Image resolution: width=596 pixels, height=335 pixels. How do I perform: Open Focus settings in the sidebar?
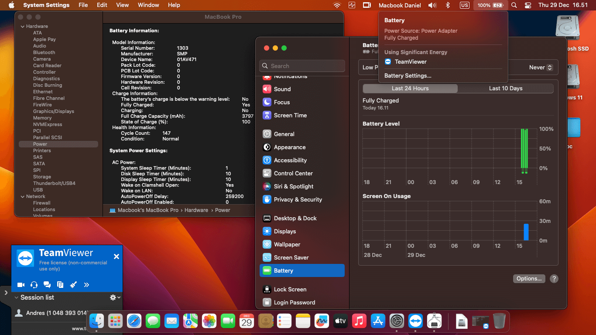(302, 102)
